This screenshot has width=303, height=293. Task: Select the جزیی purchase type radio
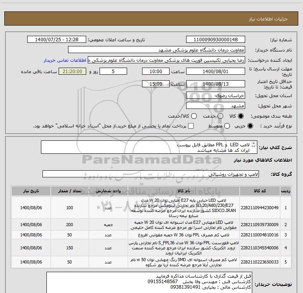(x=250, y=126)
